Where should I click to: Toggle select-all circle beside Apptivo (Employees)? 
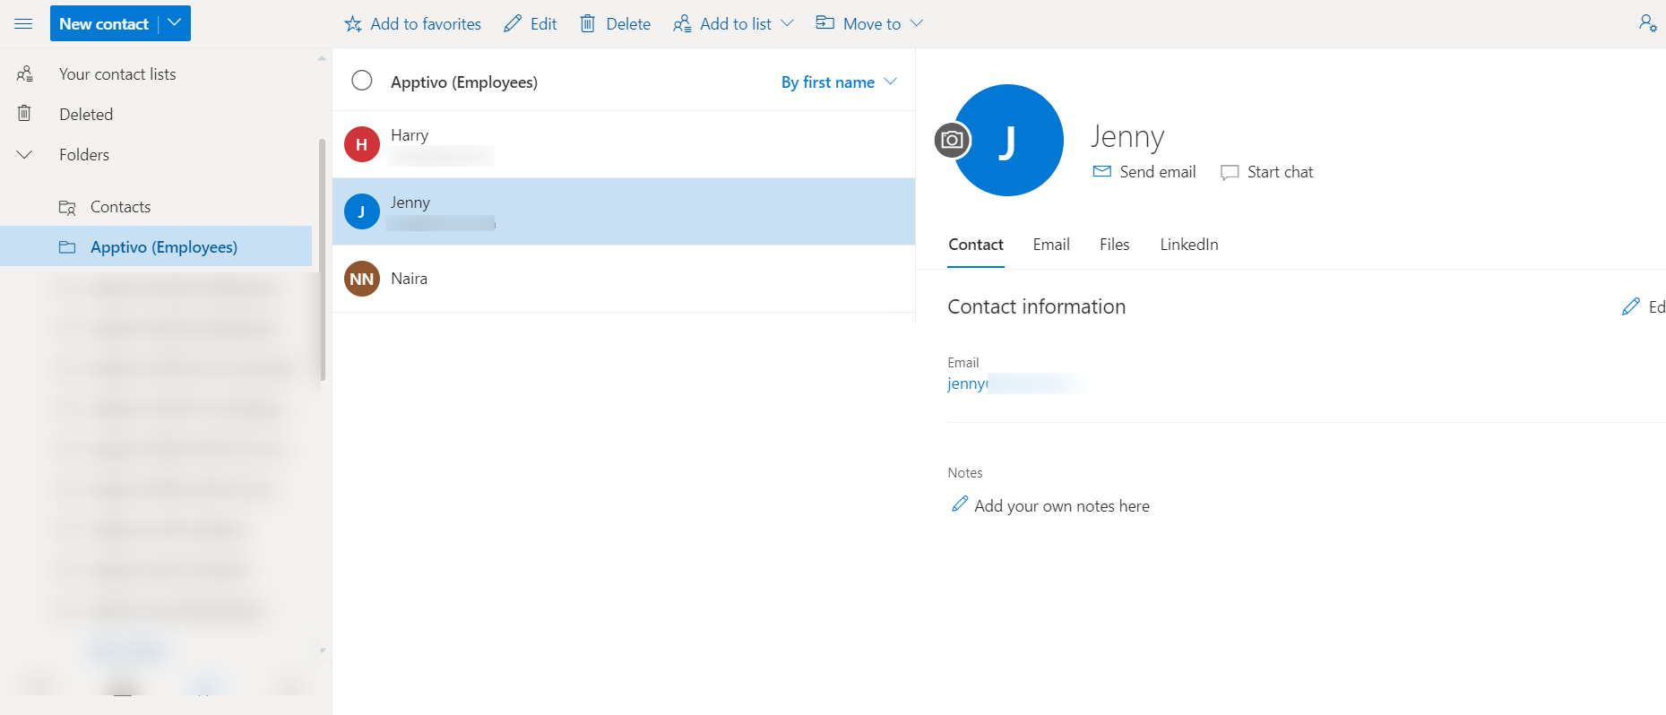(x=362, y=82)
